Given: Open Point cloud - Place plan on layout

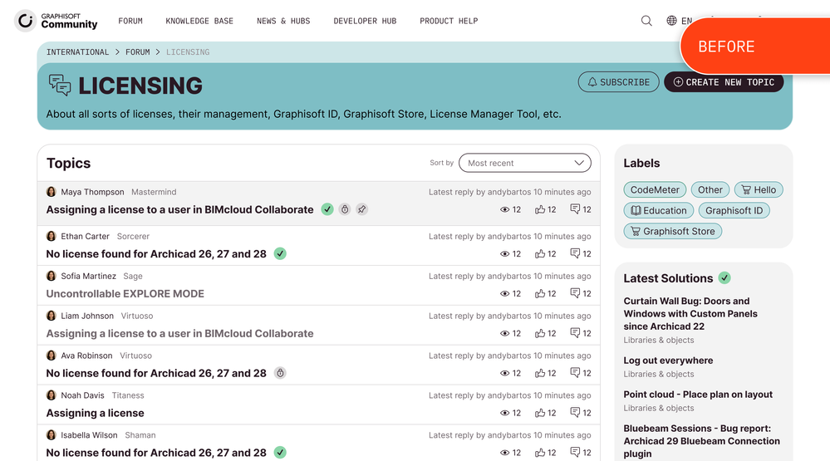Looking at the screenshot, I should [x=698, y=395].
